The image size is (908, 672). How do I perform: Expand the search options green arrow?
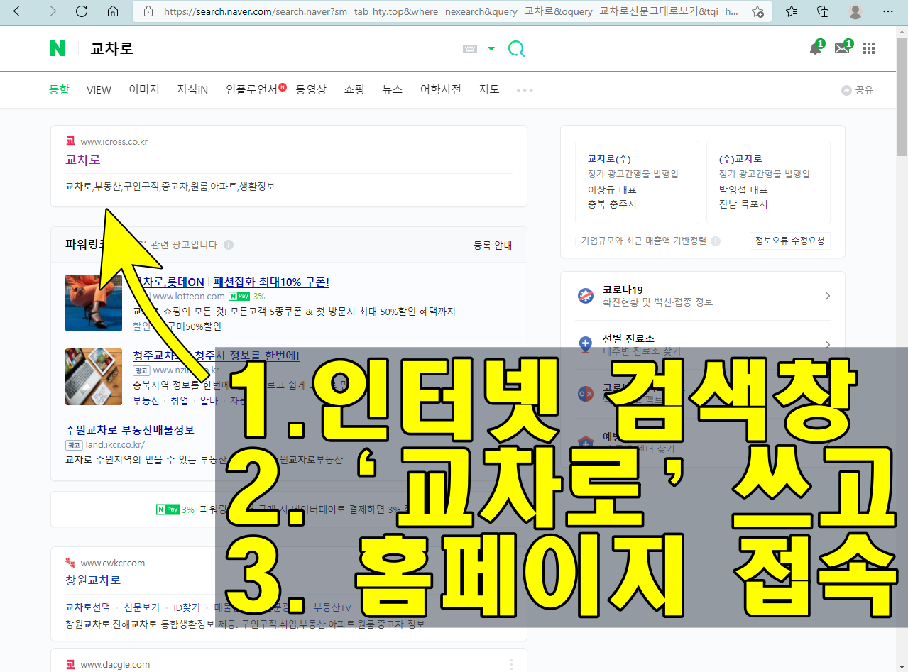pos(491,49)
